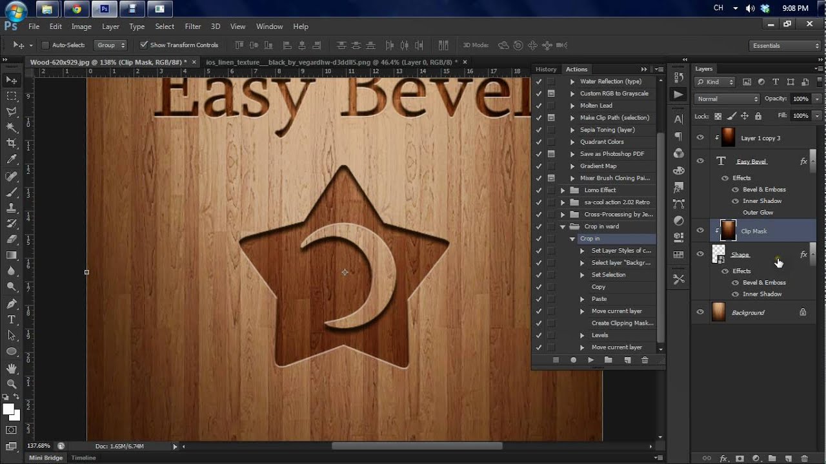Open the Filter menu
The image size is (826, 464).
tap(193, 26)
